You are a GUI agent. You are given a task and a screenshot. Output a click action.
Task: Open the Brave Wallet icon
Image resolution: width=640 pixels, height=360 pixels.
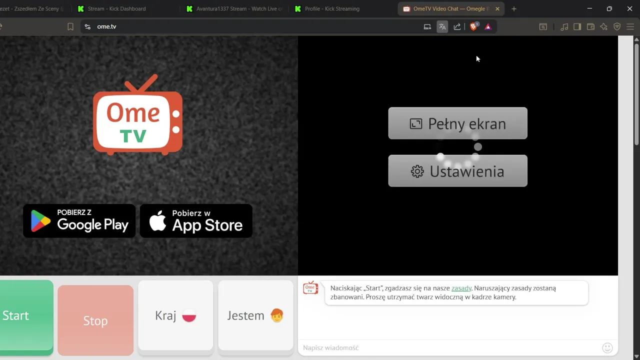pyautogui.click(x=590, y=27)
